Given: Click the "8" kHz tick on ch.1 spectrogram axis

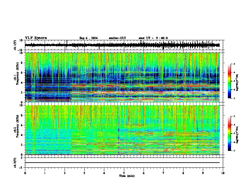Looking at the screenshot, I should [x=22, y=63].
